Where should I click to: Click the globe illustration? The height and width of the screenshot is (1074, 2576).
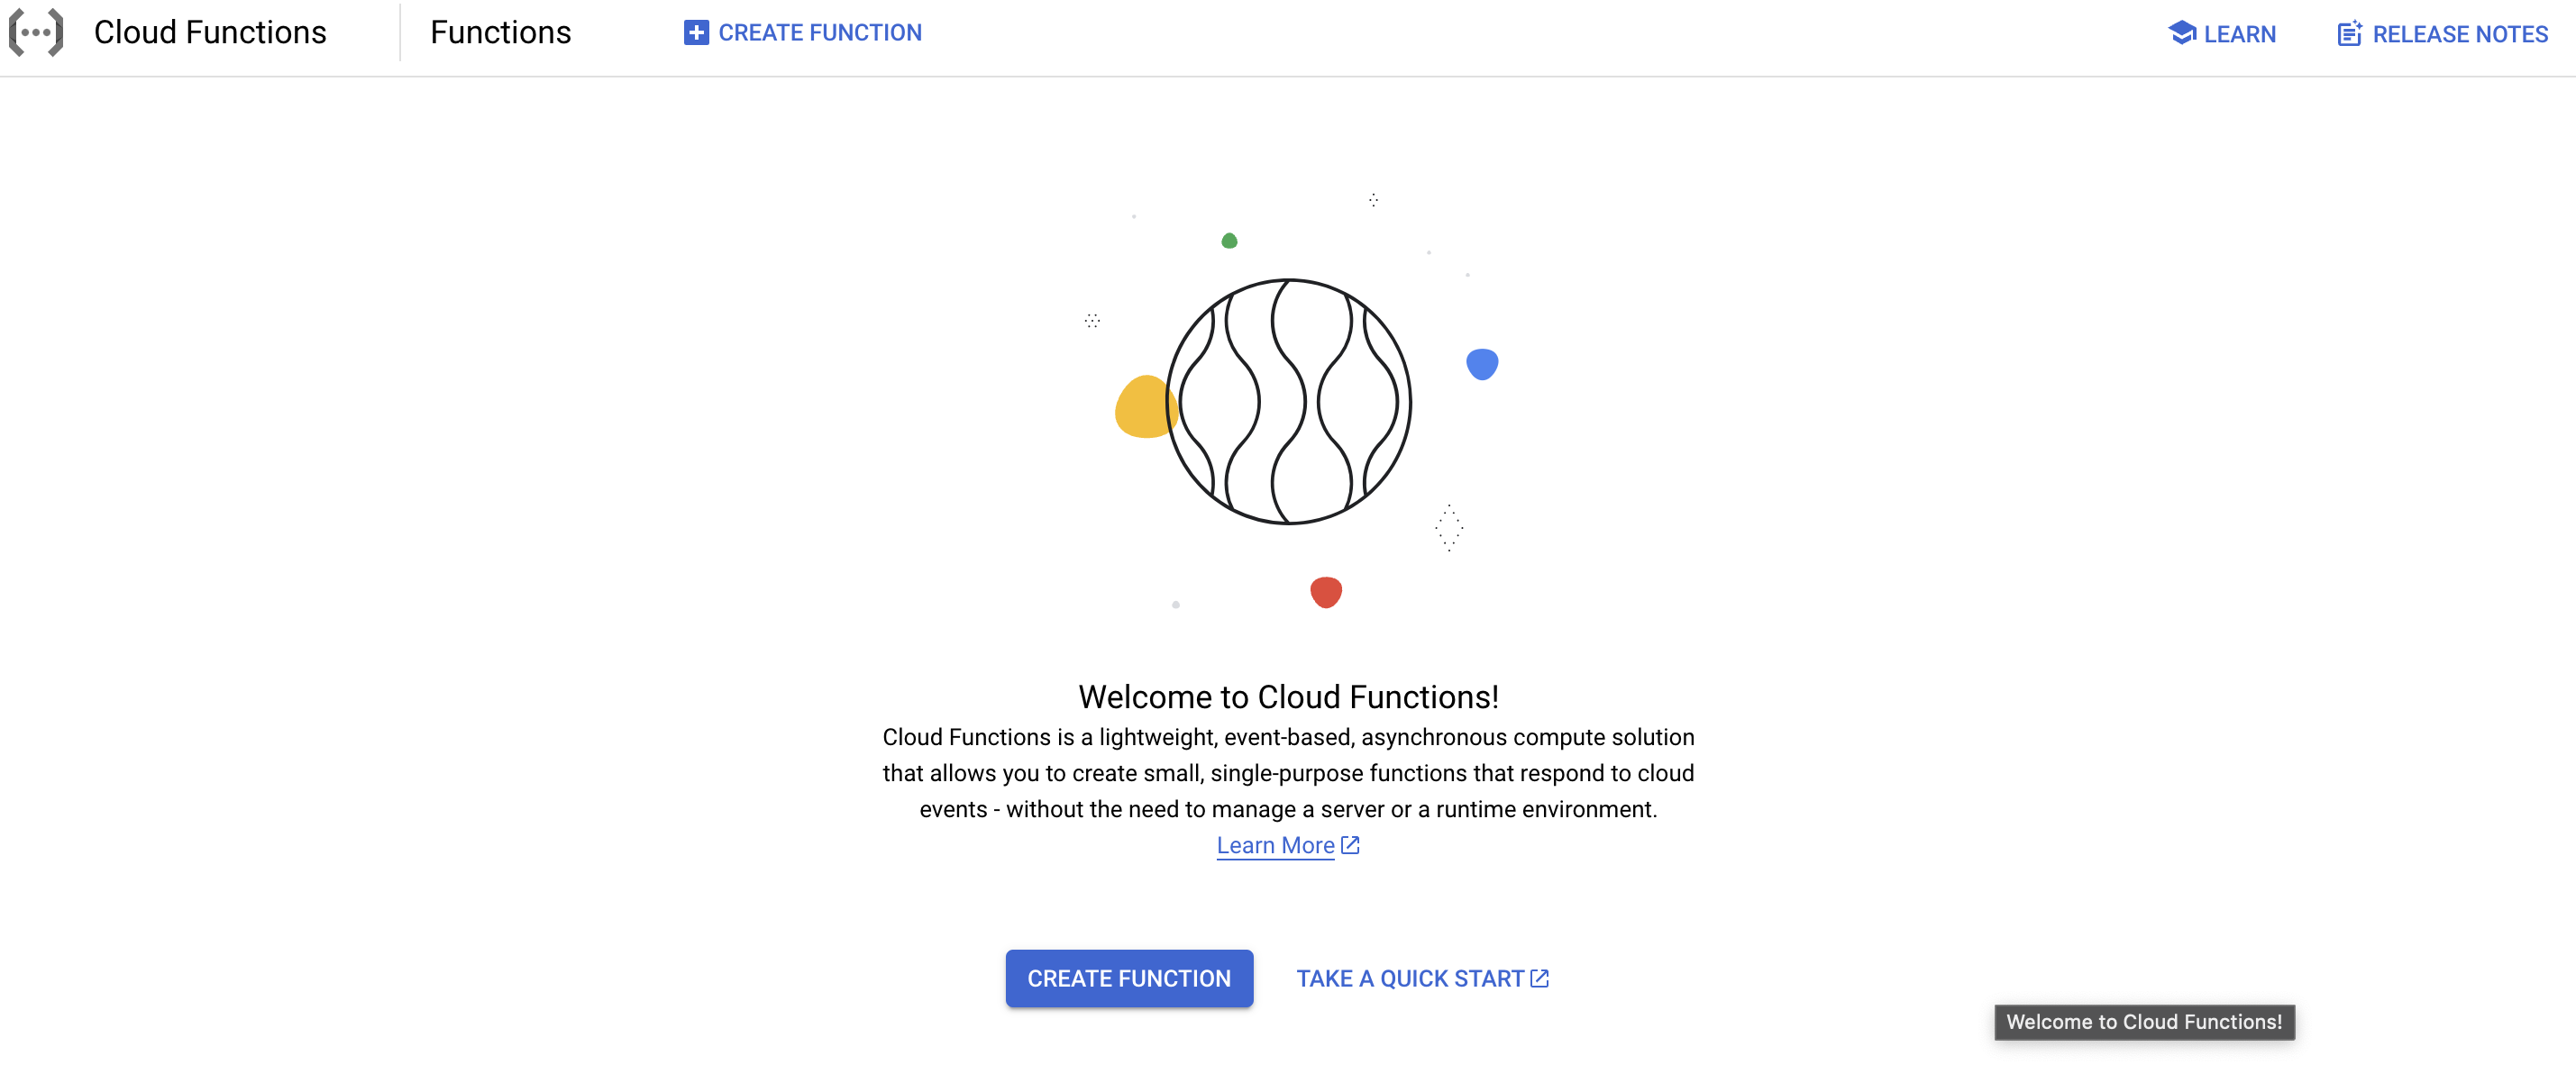pos(1288,401)
